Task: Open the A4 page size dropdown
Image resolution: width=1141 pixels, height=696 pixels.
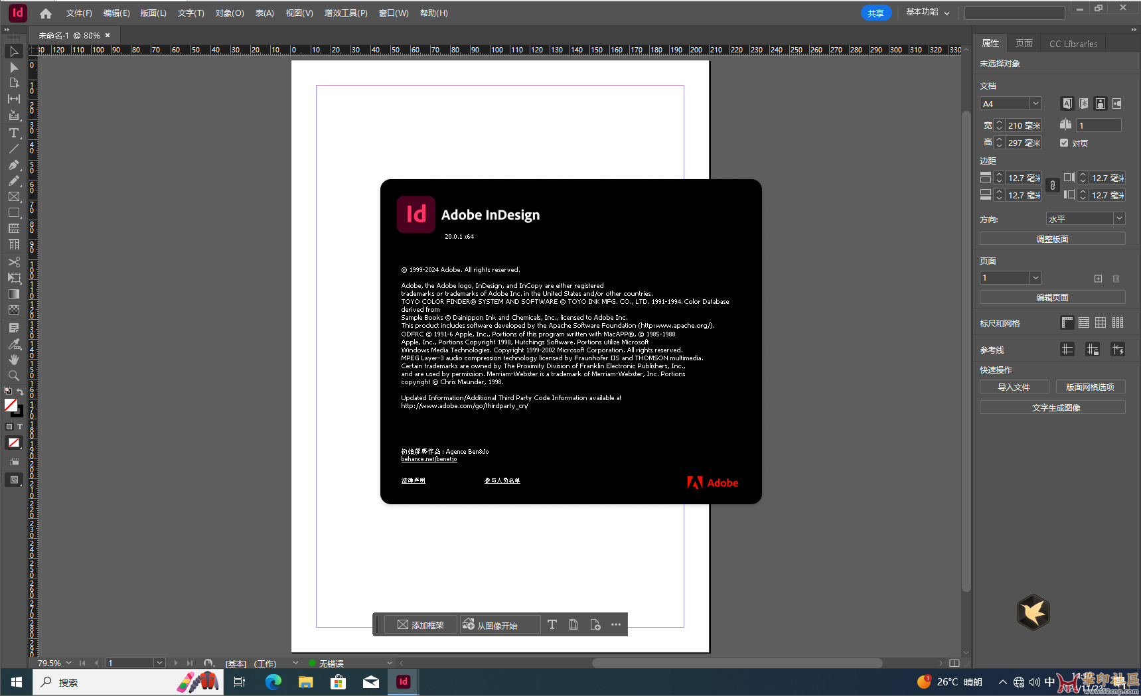Action: 1035,104
